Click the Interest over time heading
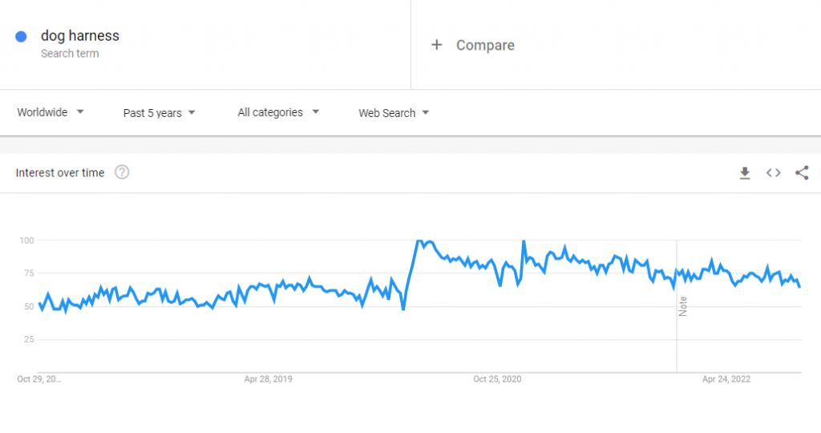The width and height of the screenshot is (821, 433). click(60, 172)
